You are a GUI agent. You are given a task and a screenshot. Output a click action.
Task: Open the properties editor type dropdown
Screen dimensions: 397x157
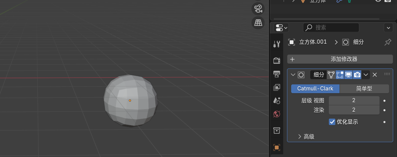click(281, 27)
